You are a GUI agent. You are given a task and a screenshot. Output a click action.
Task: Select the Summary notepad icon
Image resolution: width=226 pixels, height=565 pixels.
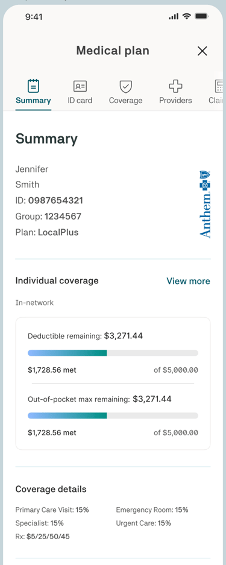34,86
